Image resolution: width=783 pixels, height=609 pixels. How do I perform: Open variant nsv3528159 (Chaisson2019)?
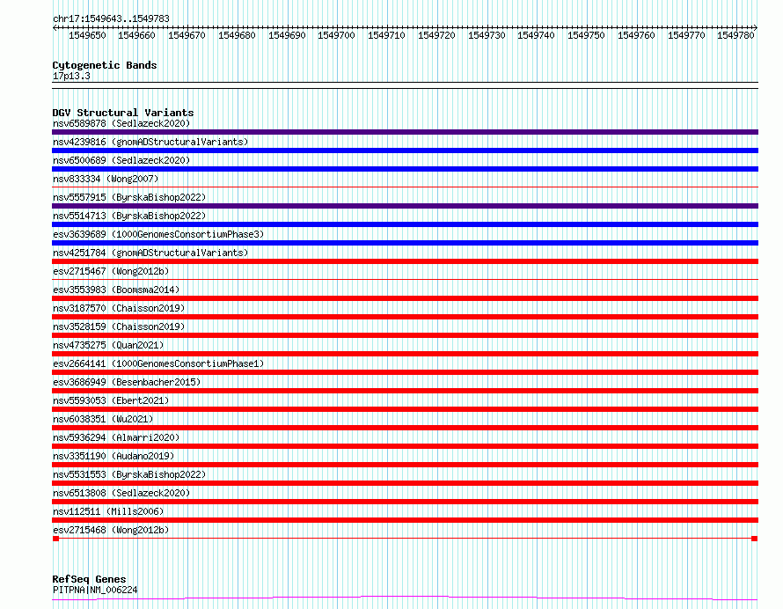click(x=119, y=327)
